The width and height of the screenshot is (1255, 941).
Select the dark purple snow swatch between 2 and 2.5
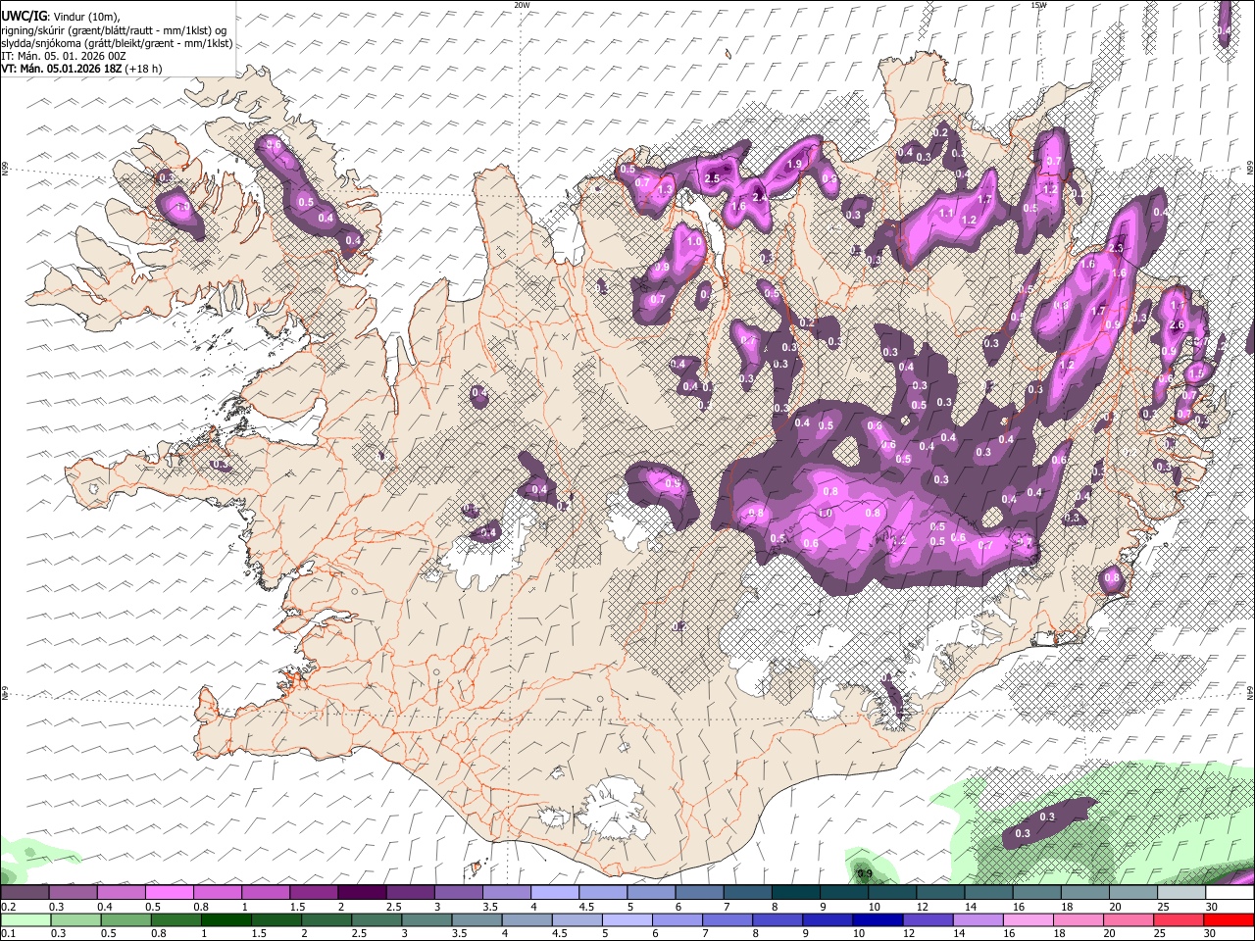(x=361, y=892)
